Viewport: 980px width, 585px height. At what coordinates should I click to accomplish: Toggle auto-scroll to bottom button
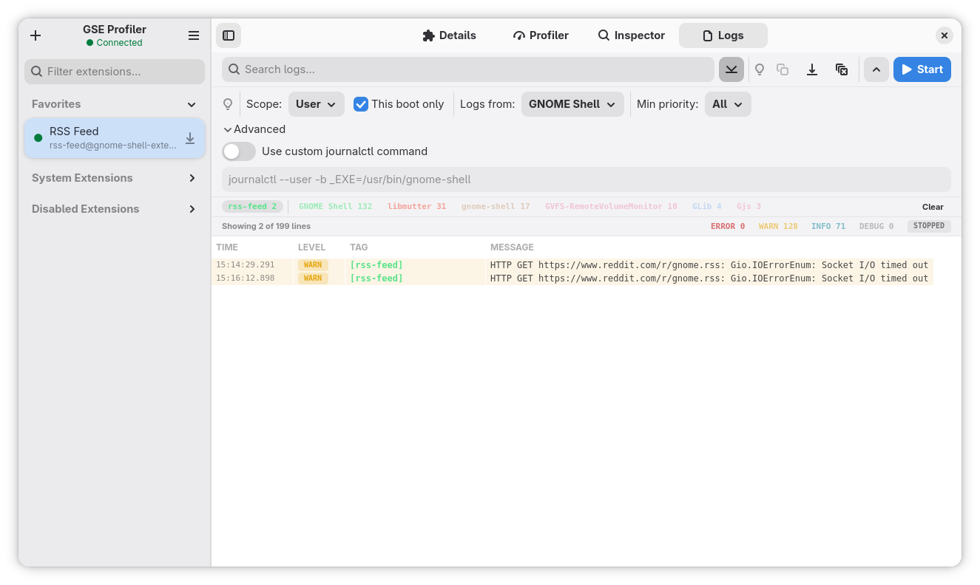[x=731, y=69]
